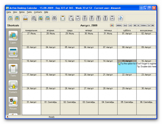This screenshot has width=162, height=124.
Task: Open the Tasks shortcut in sidebar
Action: tap(13, 69)
